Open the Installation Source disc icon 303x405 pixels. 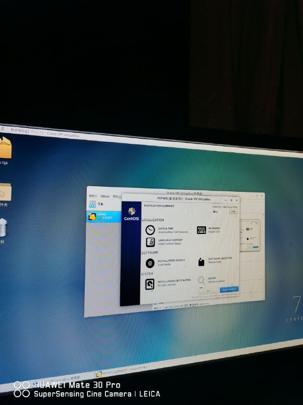tap(150, 263)
